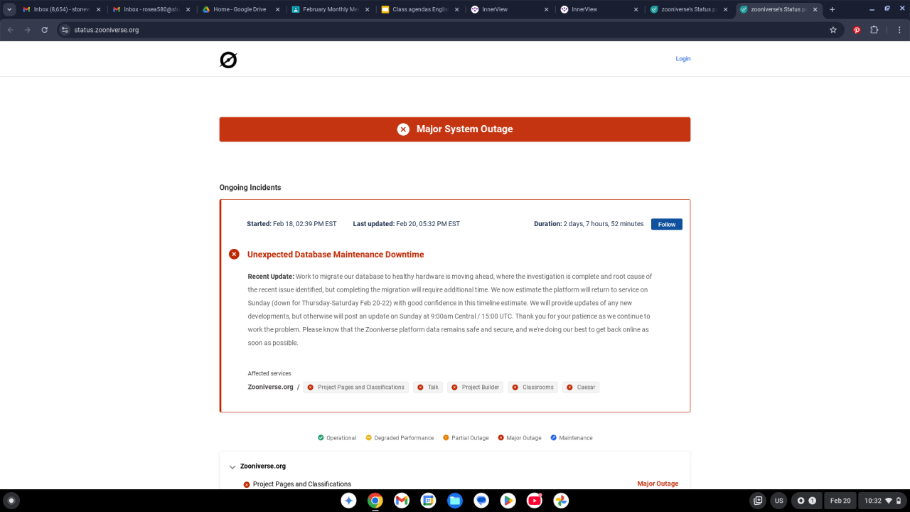Bookmark this page with the star icon
Image resolution: width=910 pixels, height=512 pixels.
point(833,30)
